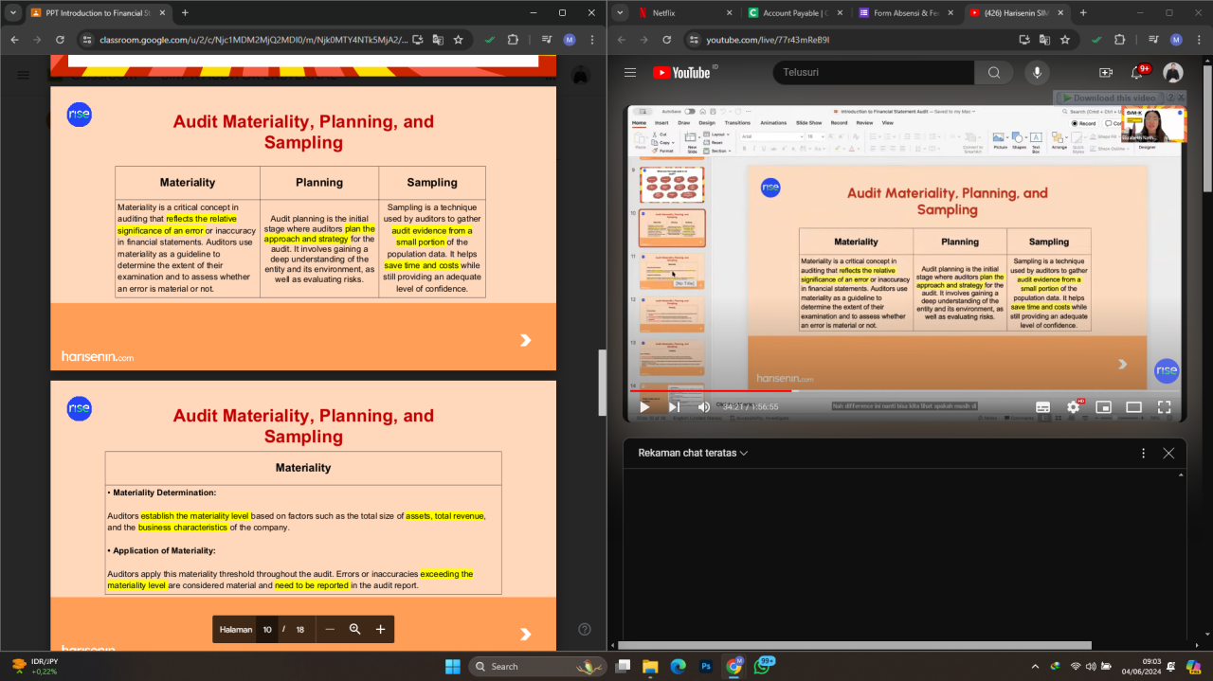1213x681 pixels.
Task: Open Microsoft Edge from taskbar
Action: [678, 666]
